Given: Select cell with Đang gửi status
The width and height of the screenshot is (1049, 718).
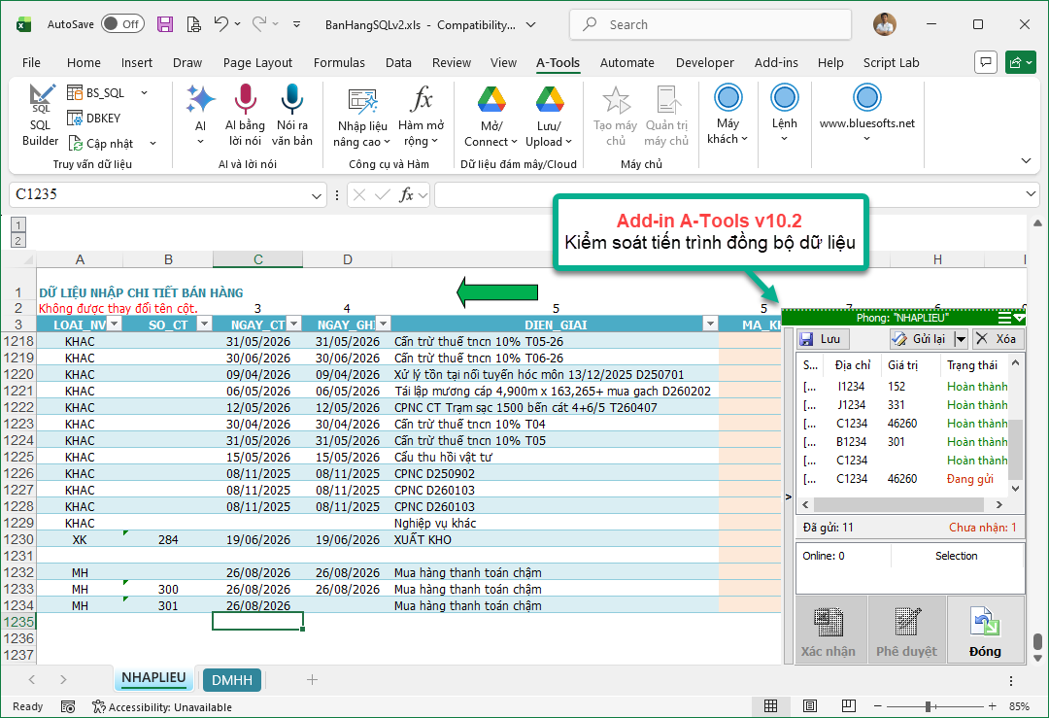Looking at the screenshot, I should pos(969,479).
